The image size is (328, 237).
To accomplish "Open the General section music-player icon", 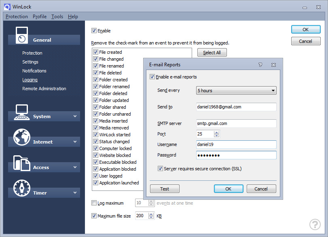I will 22,35.
